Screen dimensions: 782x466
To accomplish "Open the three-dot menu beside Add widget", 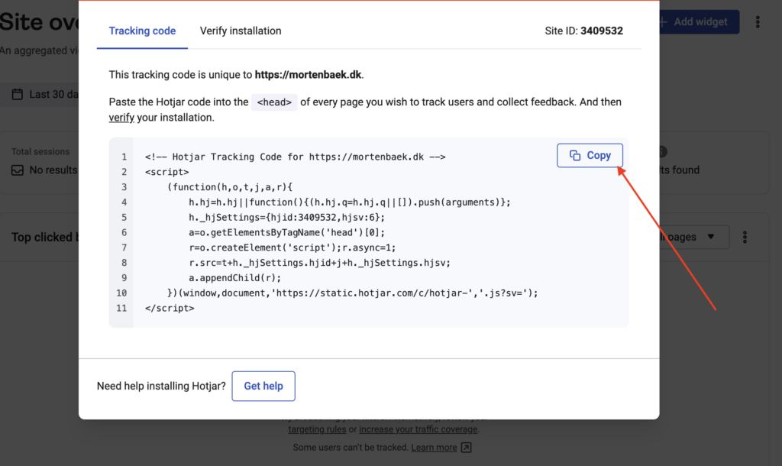I will (758, 22).
